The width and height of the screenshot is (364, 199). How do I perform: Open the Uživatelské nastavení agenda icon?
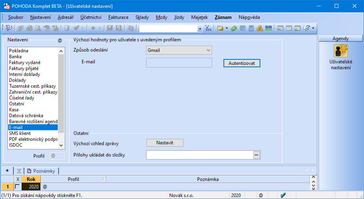click(x=340, y=51)
